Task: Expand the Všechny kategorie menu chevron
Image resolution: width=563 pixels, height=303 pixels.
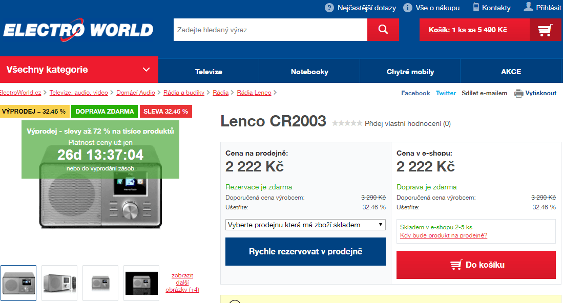Action: [x=146, y=70]
